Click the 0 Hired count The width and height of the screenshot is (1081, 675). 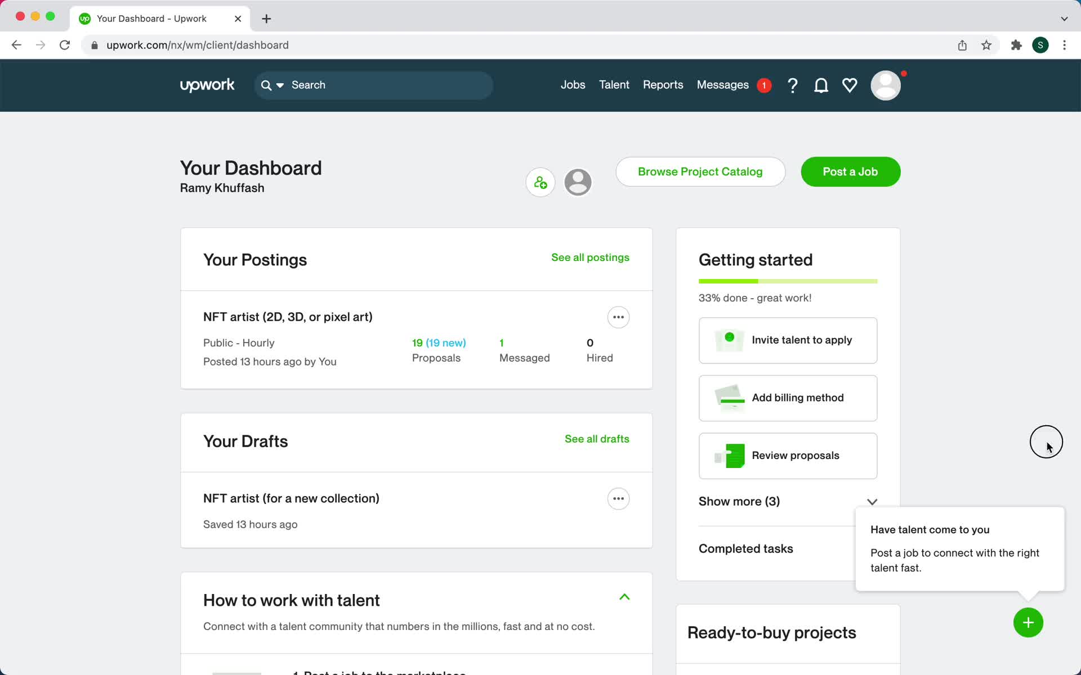point(600,350)
